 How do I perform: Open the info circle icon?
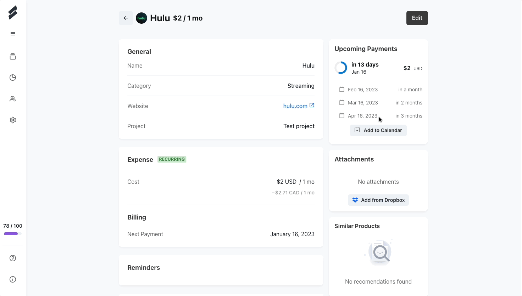13,279
